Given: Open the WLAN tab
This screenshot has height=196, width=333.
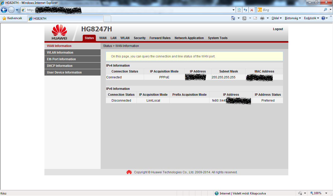Looking at the screenshot, I should [125, 38].
